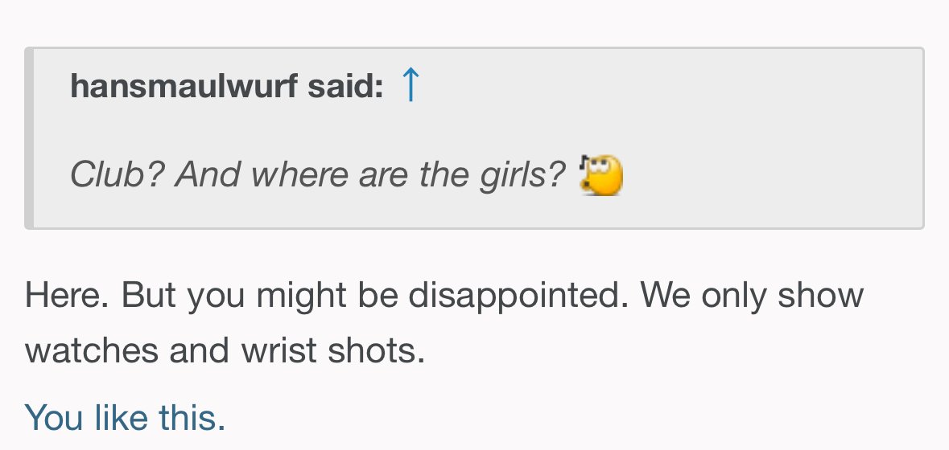Click the blue up arrow after "said:"
Screen dimensions: 949x450
click(410, 85)
